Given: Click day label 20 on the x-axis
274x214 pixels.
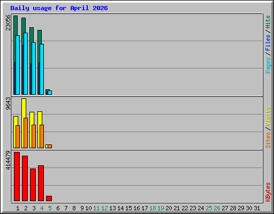Looking at the screenshot, I should coord(169,208).
